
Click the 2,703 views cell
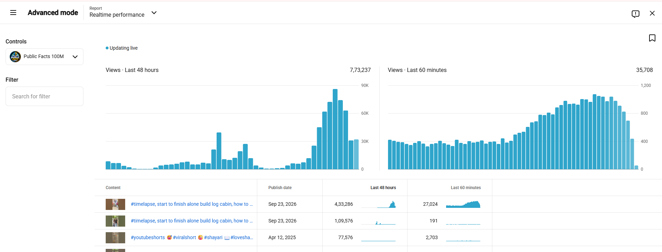pos(432,237)
